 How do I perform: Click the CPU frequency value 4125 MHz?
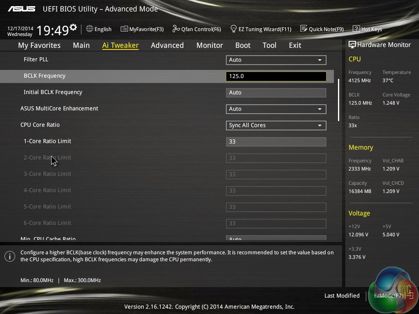[359, 81]
